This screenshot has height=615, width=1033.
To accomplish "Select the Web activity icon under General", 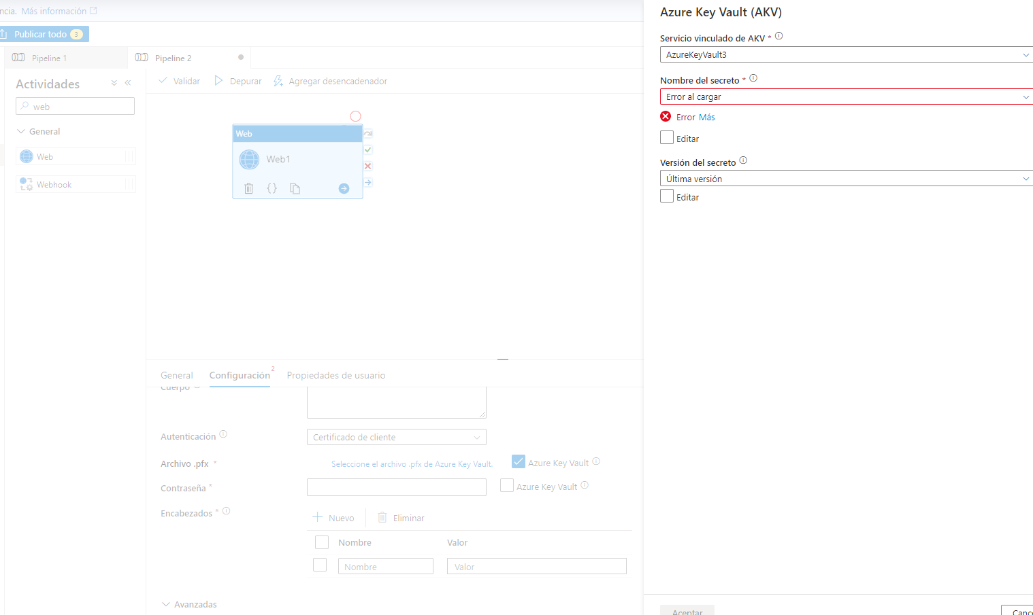I will point(26,156).
